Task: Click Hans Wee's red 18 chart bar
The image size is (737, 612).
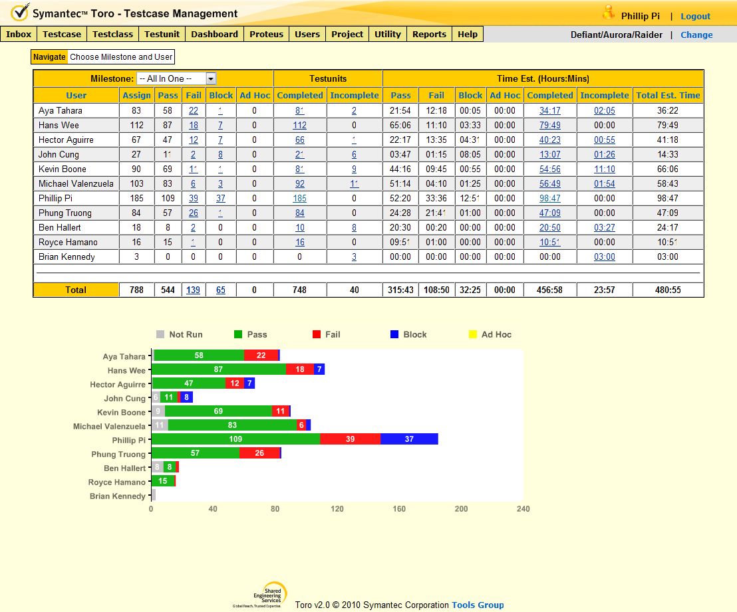Action: click(x=300, y=369)
